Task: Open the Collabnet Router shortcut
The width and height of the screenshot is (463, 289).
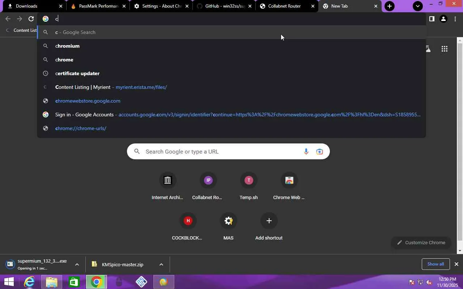Action: click(x=208, y=186)
